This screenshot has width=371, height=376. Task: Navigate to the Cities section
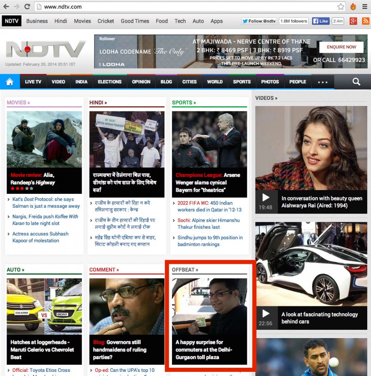pos(190,82)
